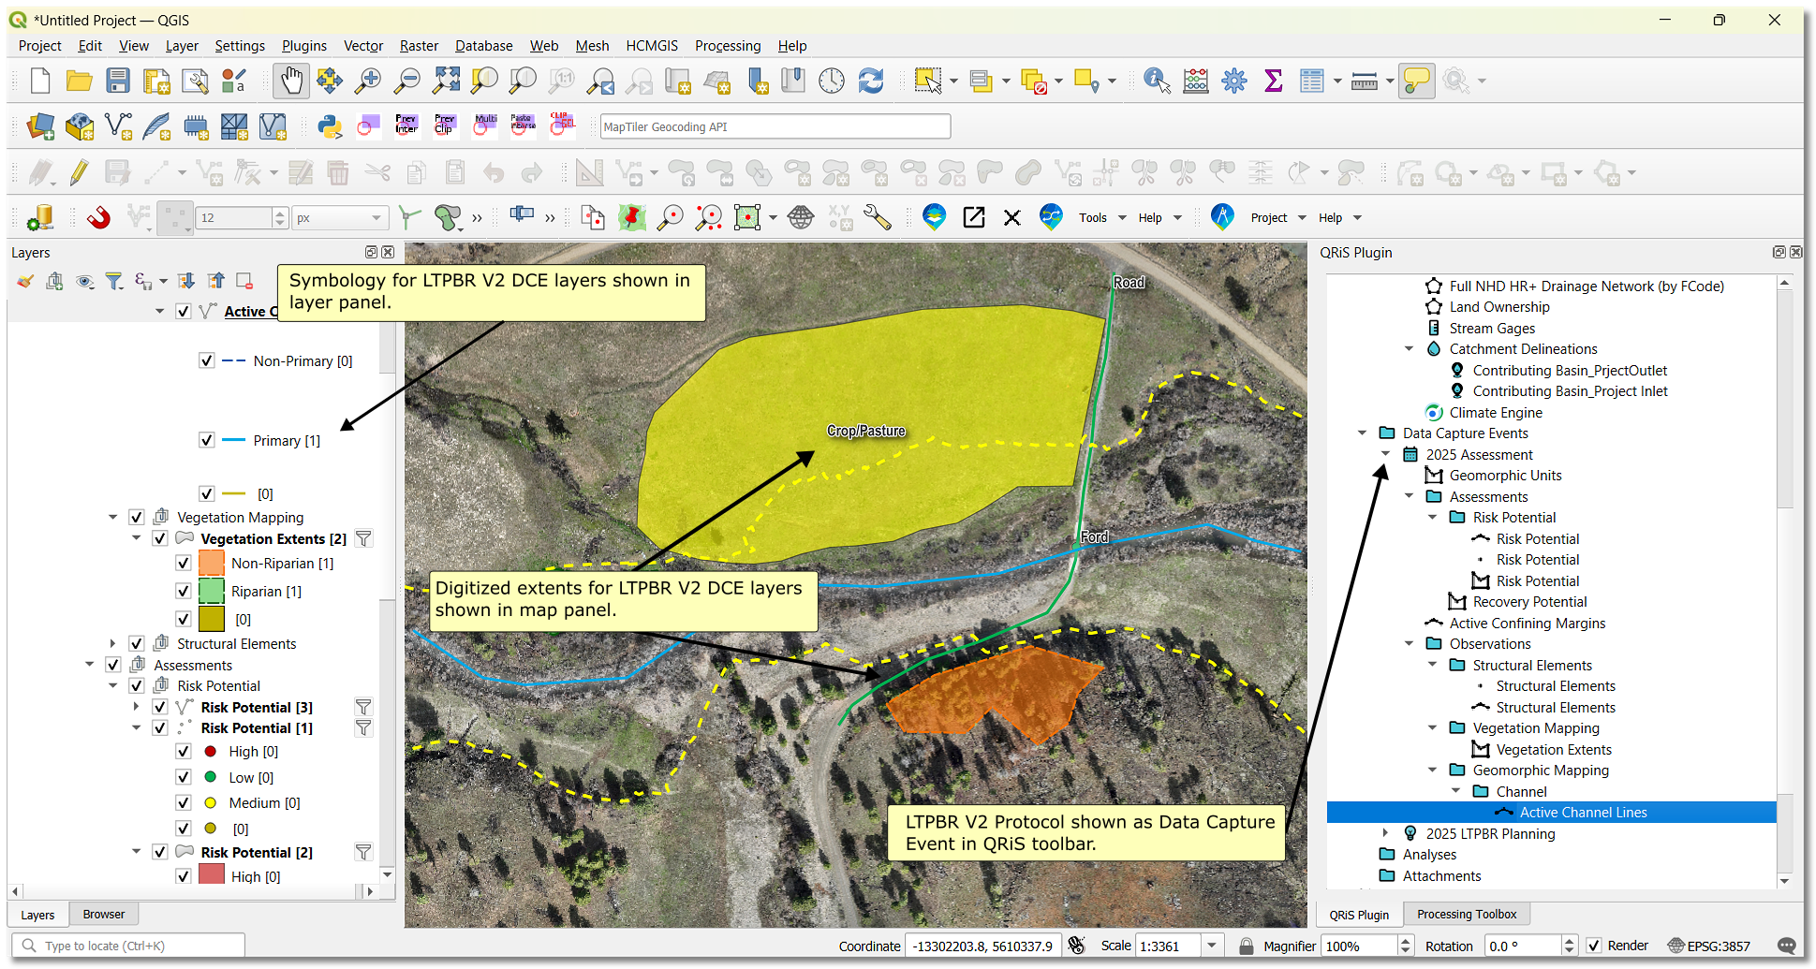Click the Open Project folder icon

79,81
